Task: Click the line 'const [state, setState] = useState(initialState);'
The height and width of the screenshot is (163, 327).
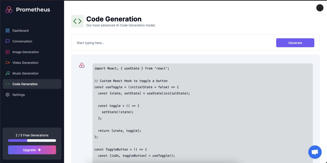Action: (144, 93)
